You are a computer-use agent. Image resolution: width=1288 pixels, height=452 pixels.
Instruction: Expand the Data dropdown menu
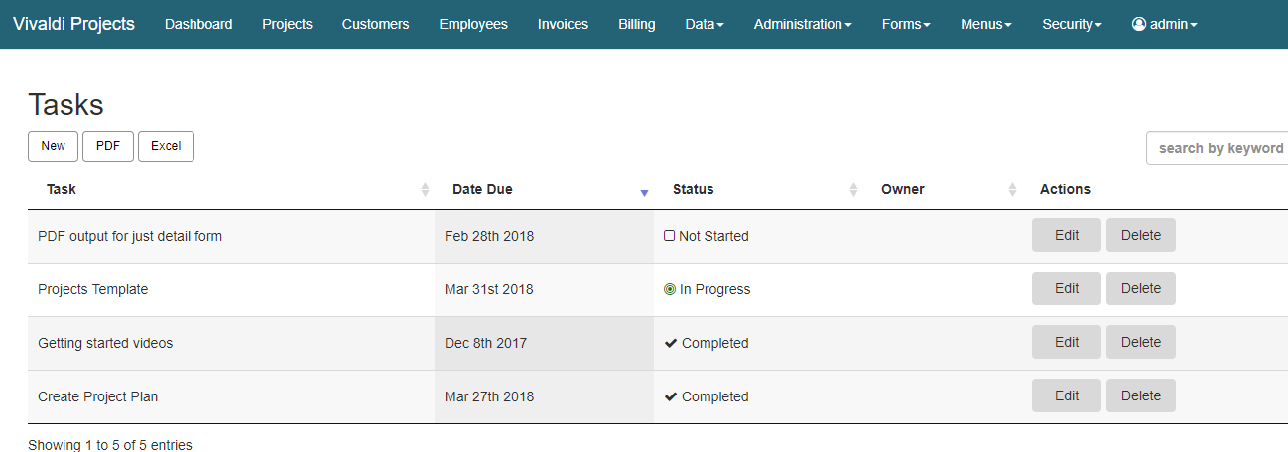coord(705,24)
